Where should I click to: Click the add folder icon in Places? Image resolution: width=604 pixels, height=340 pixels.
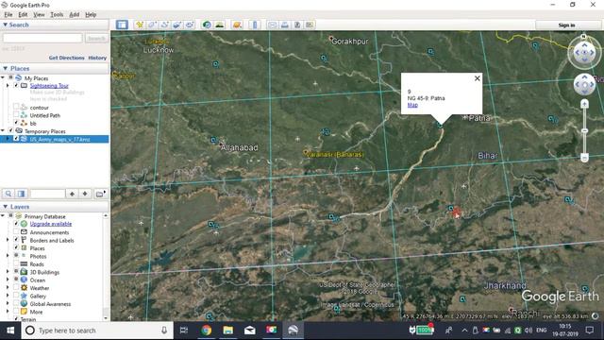click(x=100, y=194)
